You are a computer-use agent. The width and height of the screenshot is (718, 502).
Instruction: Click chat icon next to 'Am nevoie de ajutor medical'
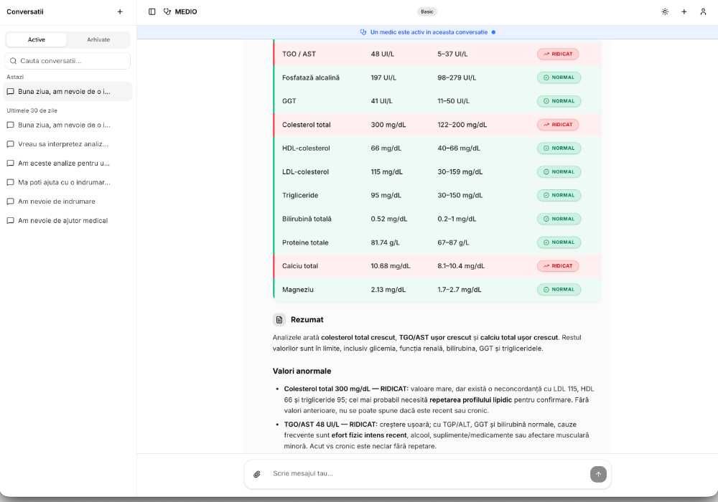click(11, 221)
